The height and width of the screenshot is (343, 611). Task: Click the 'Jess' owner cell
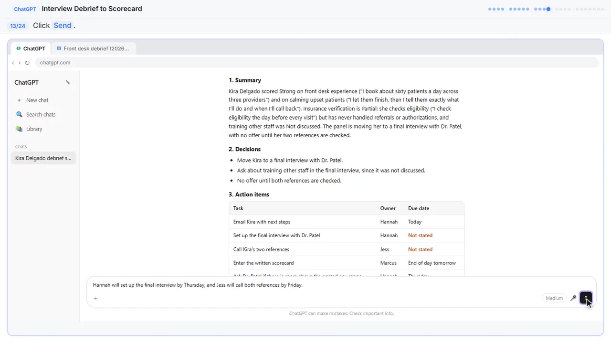pos(385,249)
